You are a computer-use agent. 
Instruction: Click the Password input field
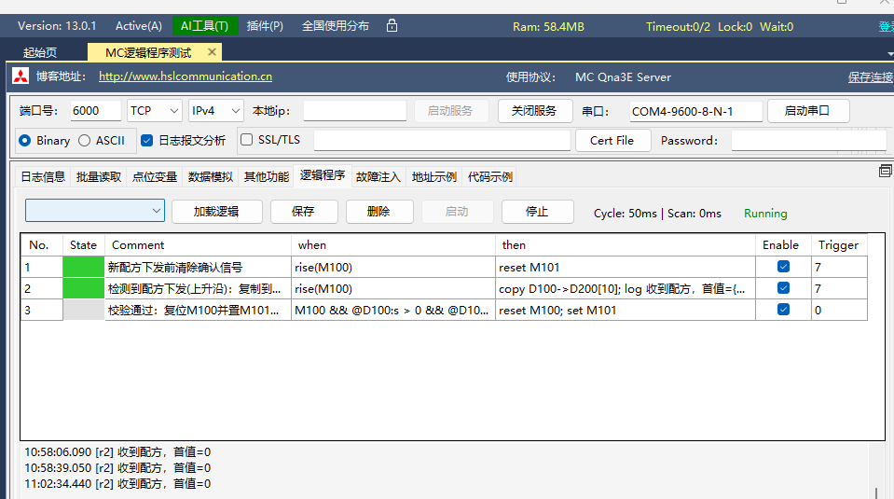[x=809, y=140]
